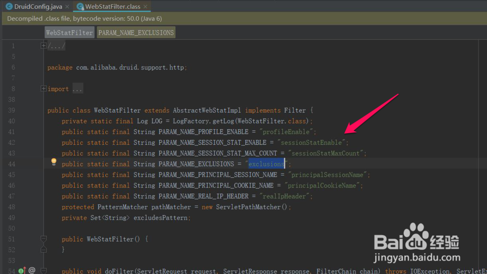Click the doFilter method name on line 54
This screenshot has height=274, width=487.
(x=119, y=271)
